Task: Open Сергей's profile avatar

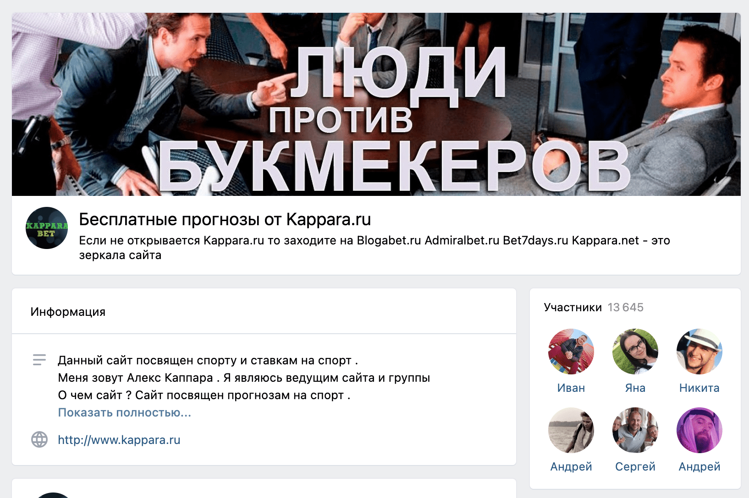Action: (x=635, y=430)
